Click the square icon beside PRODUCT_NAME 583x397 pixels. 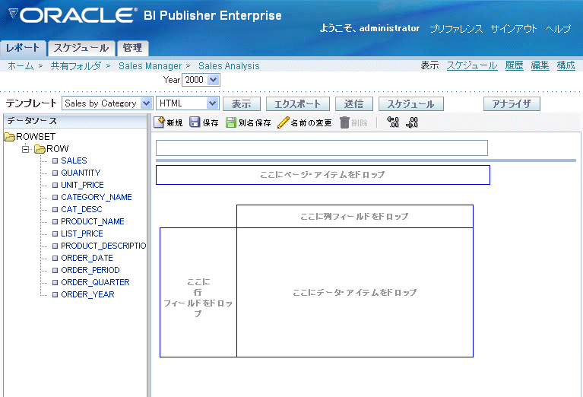click(x=55, y=222)
